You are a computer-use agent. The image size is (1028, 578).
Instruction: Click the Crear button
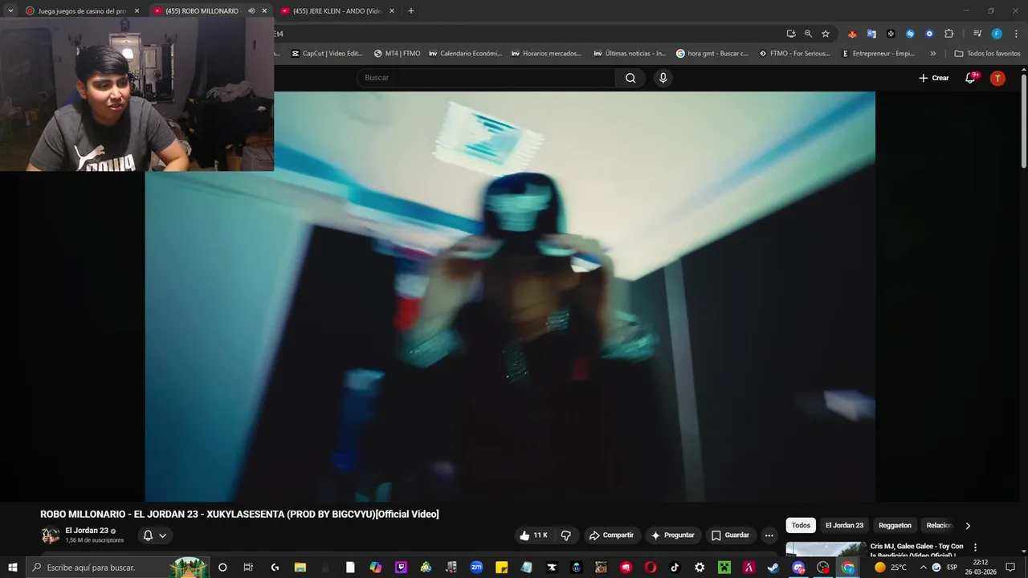pos(934,78)
